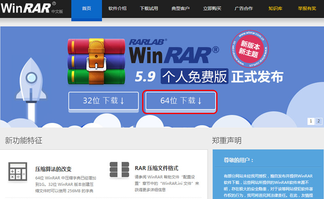Screen dimensions: 324x199
Task: Click the 32位 下载 button
Action: pos(104,101)
